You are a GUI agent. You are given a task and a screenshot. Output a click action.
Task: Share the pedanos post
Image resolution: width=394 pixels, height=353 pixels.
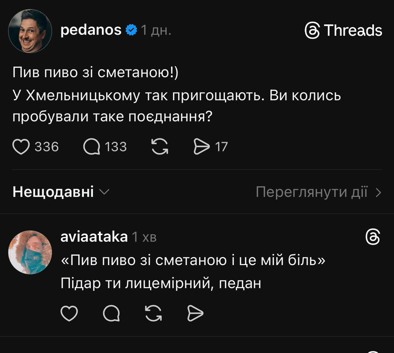click(203, 146)
